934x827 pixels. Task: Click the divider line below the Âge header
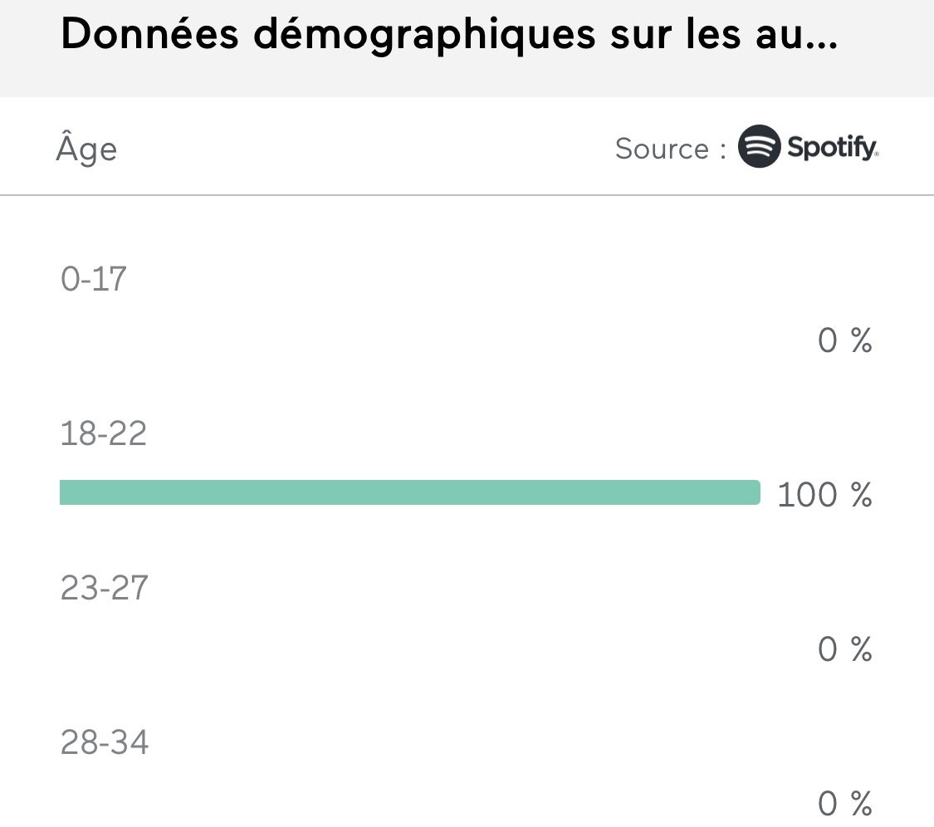467,195
